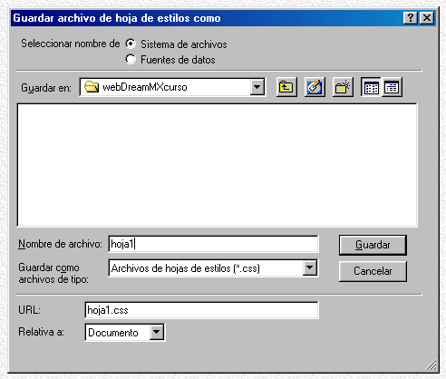446x379 pixels.
Task: Select Sistema de archivos radio option
Action: pos(131,44)
